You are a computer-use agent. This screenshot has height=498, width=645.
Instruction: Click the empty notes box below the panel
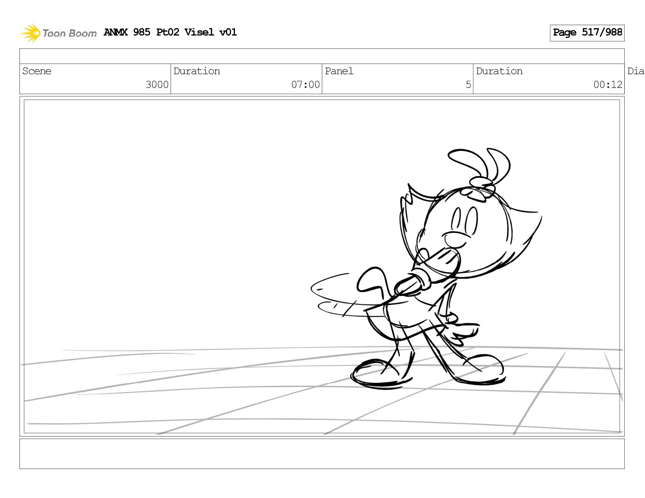click(x=322, y=454)
